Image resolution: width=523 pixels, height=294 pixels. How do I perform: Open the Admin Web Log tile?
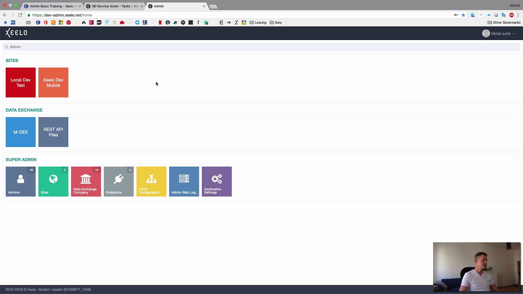pyautogui.click(x=184, y=181)
